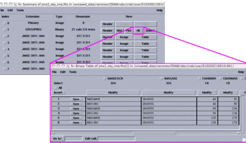Image resolution: width=246 pixels, height=143 pixels.
Task: Open row 3 VARIANCE entry
Action: (76, 109)
